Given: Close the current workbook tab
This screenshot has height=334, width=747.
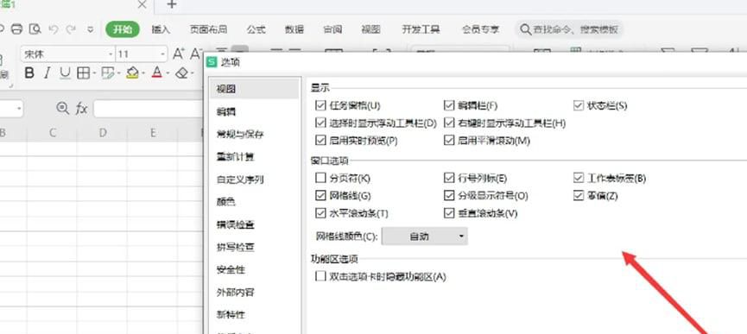Looking at the screenshot, I should point(142,5).
